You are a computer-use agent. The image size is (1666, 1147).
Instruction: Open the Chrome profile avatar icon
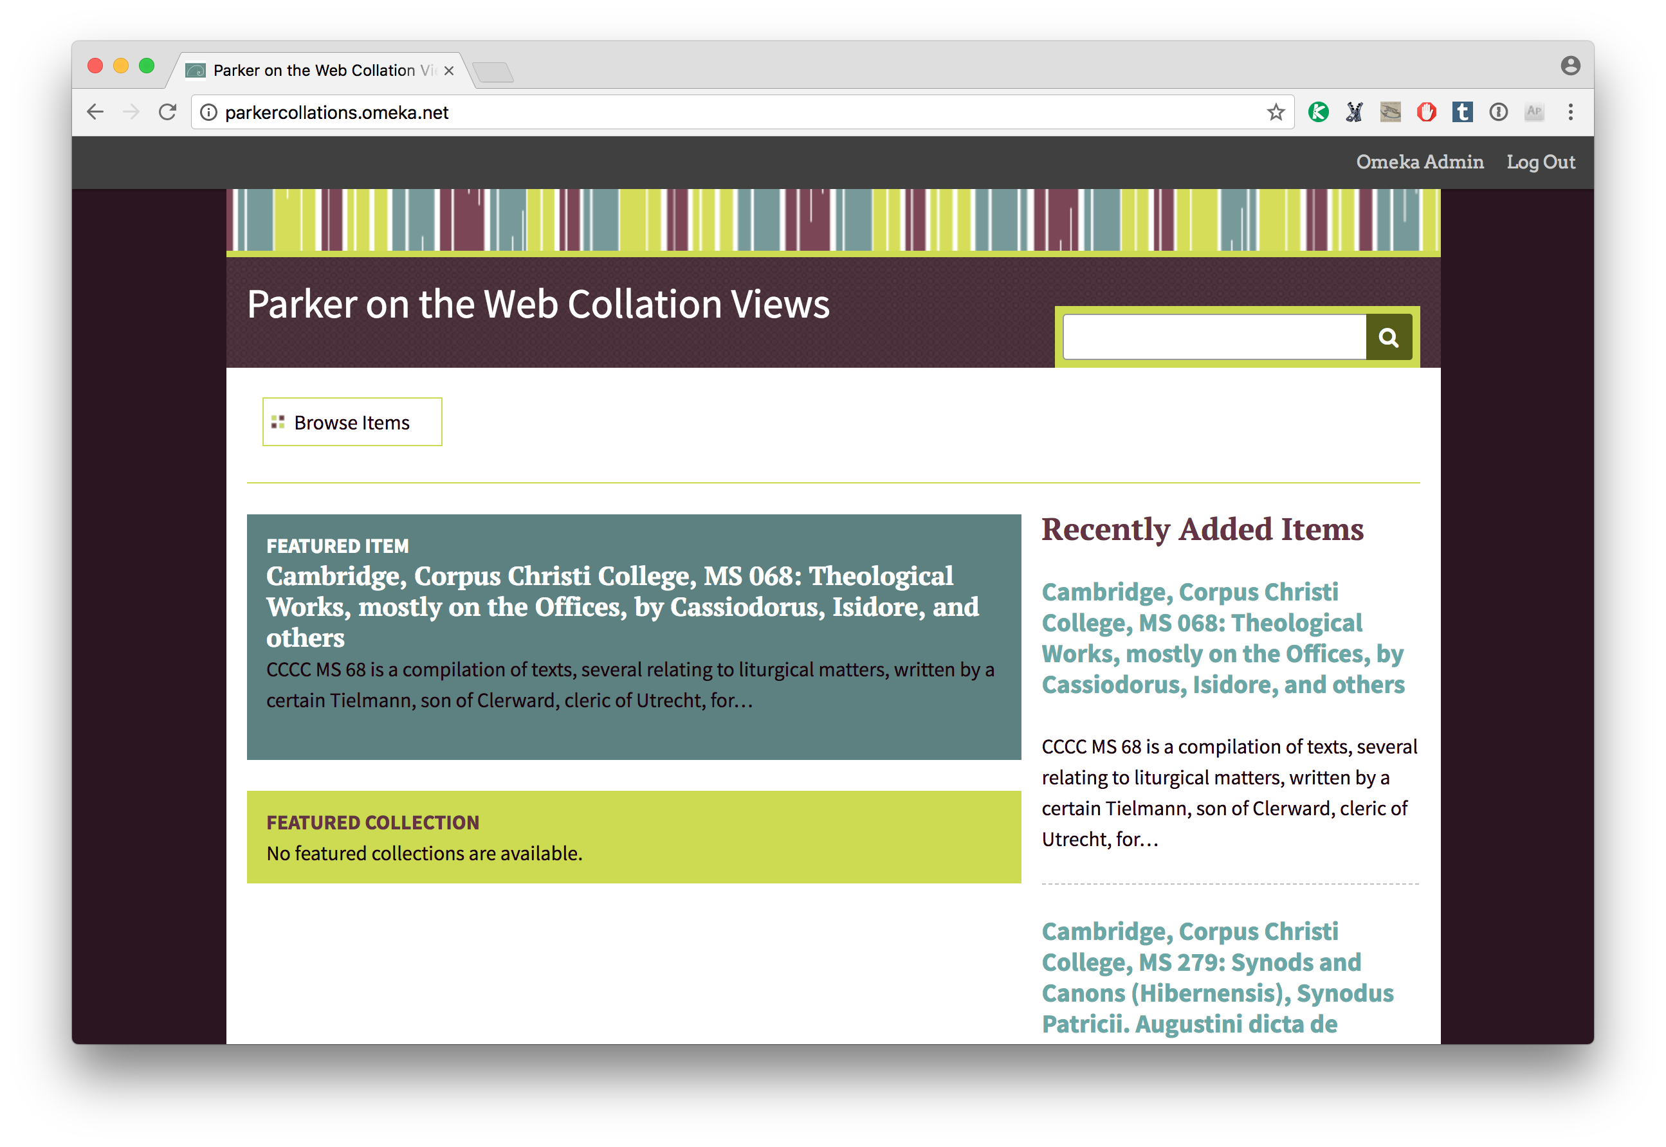pyautogui.click(x=1570, y=66)
